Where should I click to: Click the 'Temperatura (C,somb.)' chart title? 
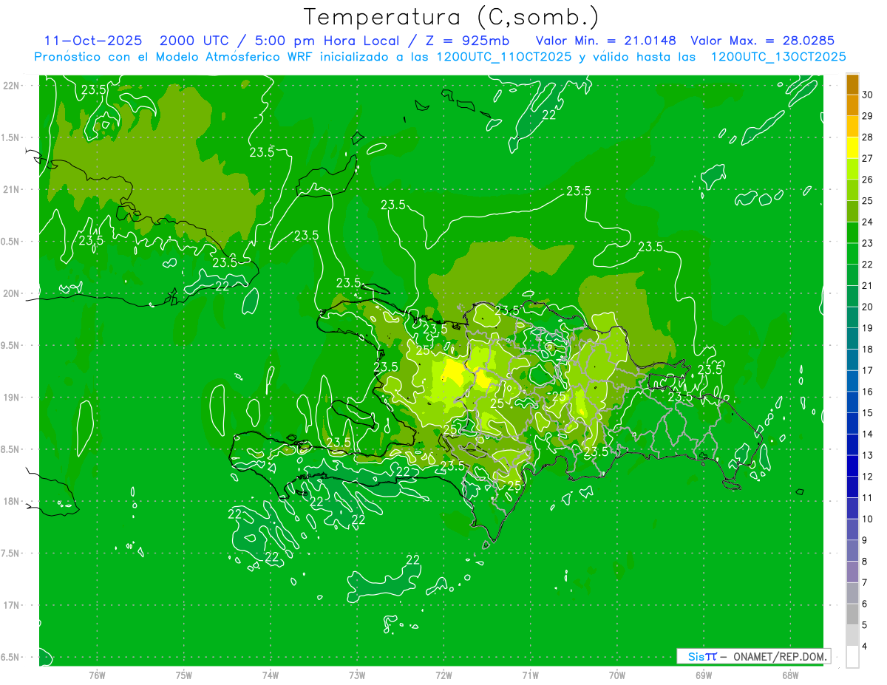click(x=451, y=16)
